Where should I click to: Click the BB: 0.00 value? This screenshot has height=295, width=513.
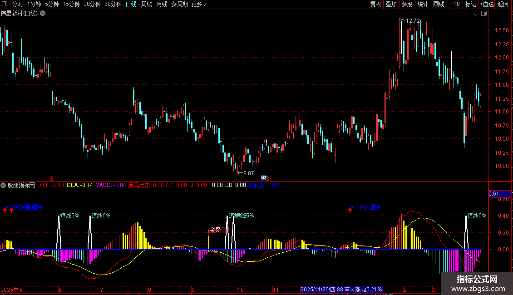[x=236, y=185]
